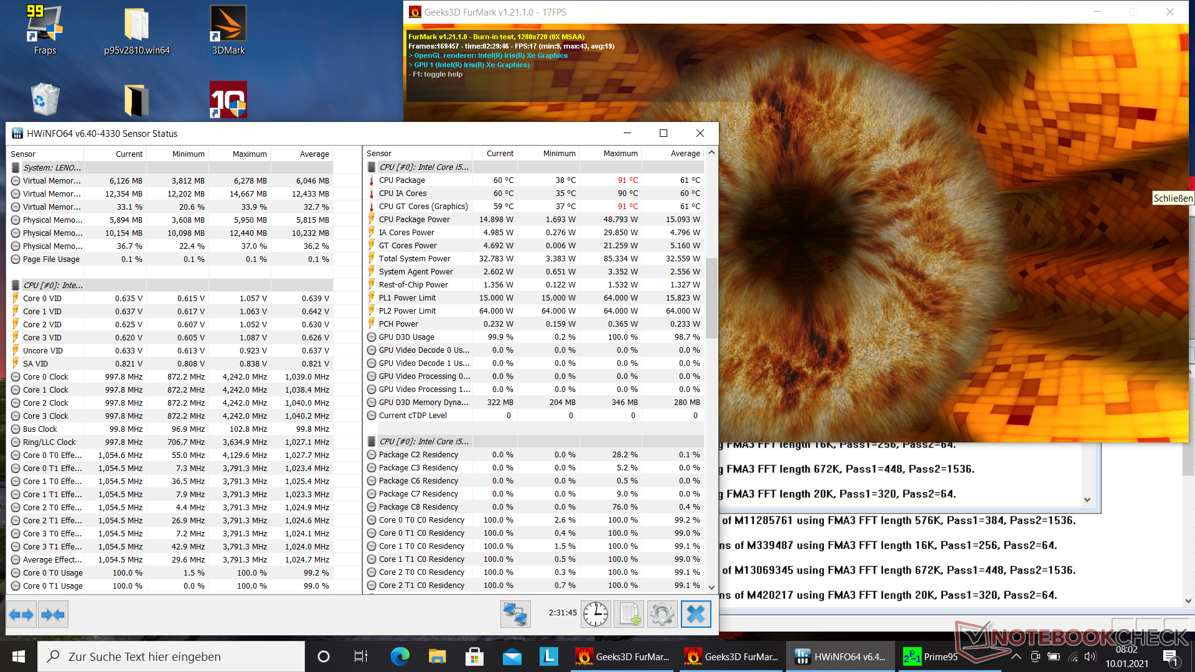Screen dimensions: 1195x672
Task: Reset sensor timer with clock icon
Action: pyautogui.click(x=596, y=614)
